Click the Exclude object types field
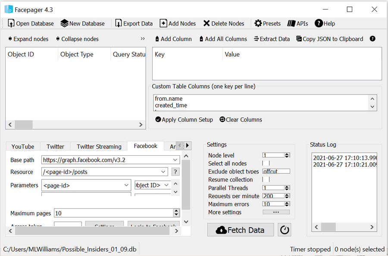Screen dimensions: 388x256 (276, 171)
